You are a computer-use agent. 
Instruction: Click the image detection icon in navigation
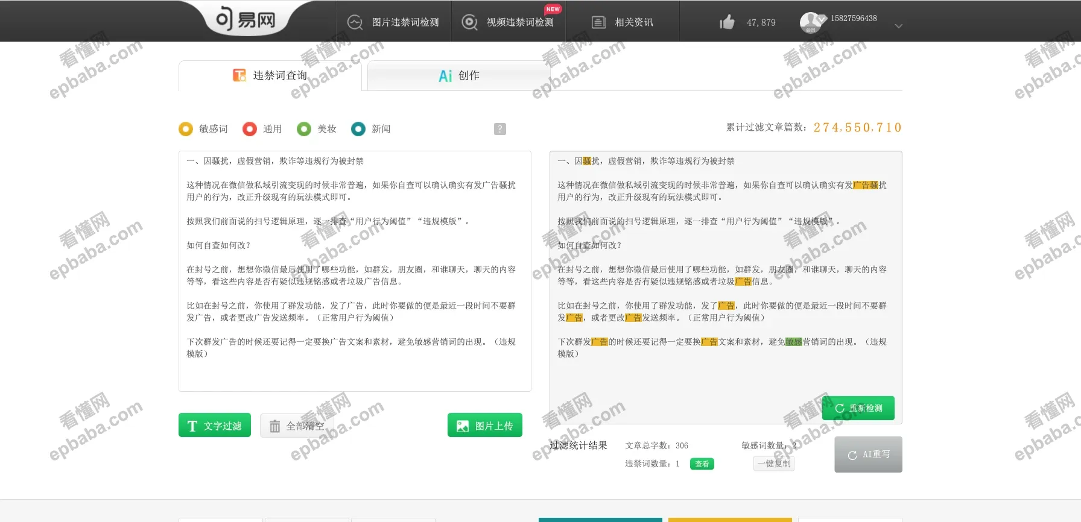tap(355, 22)
